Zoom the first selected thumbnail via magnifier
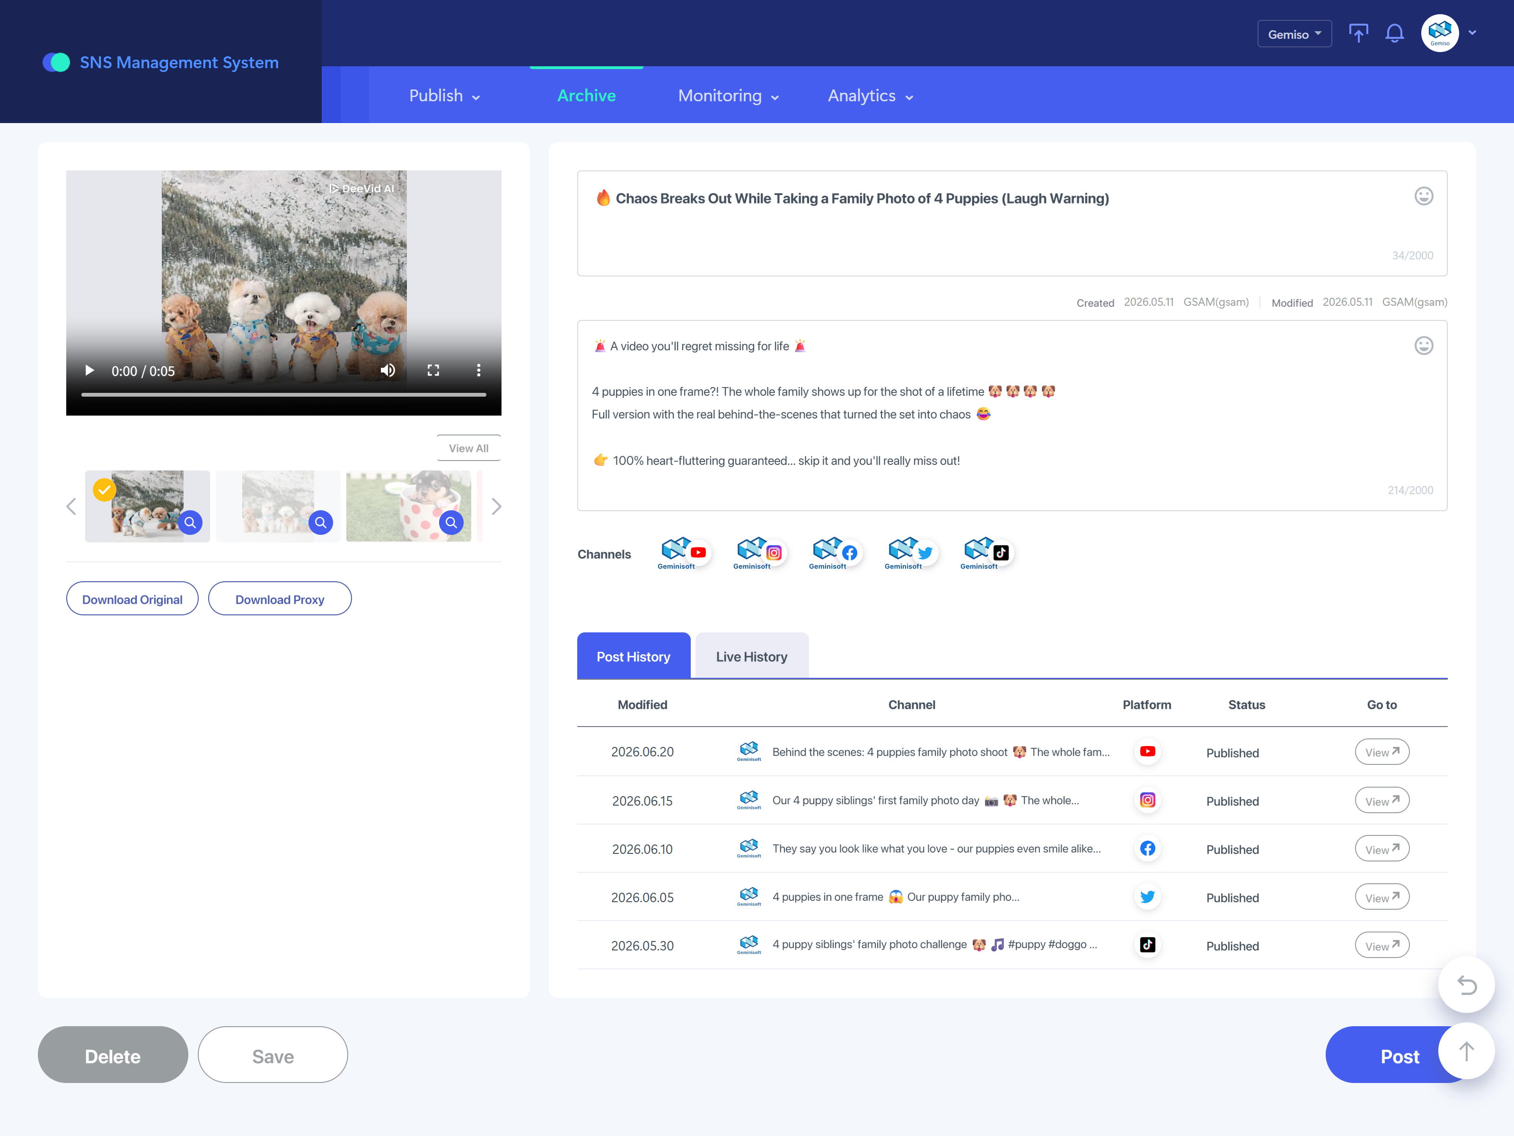1514x1136 pixels. (190, 523)
